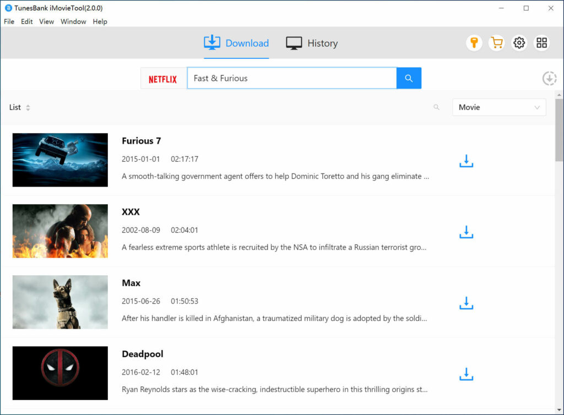Open settings via the gear icon
564x415 pixels.
[x=519, y=43]
